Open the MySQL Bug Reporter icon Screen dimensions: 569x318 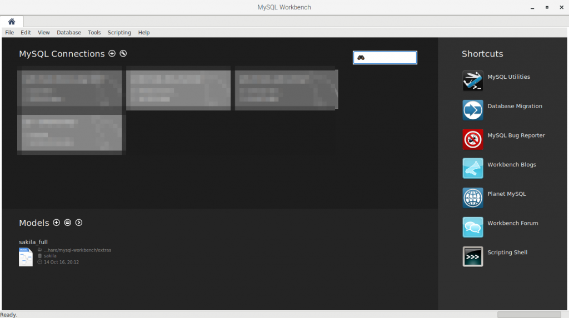473,139
